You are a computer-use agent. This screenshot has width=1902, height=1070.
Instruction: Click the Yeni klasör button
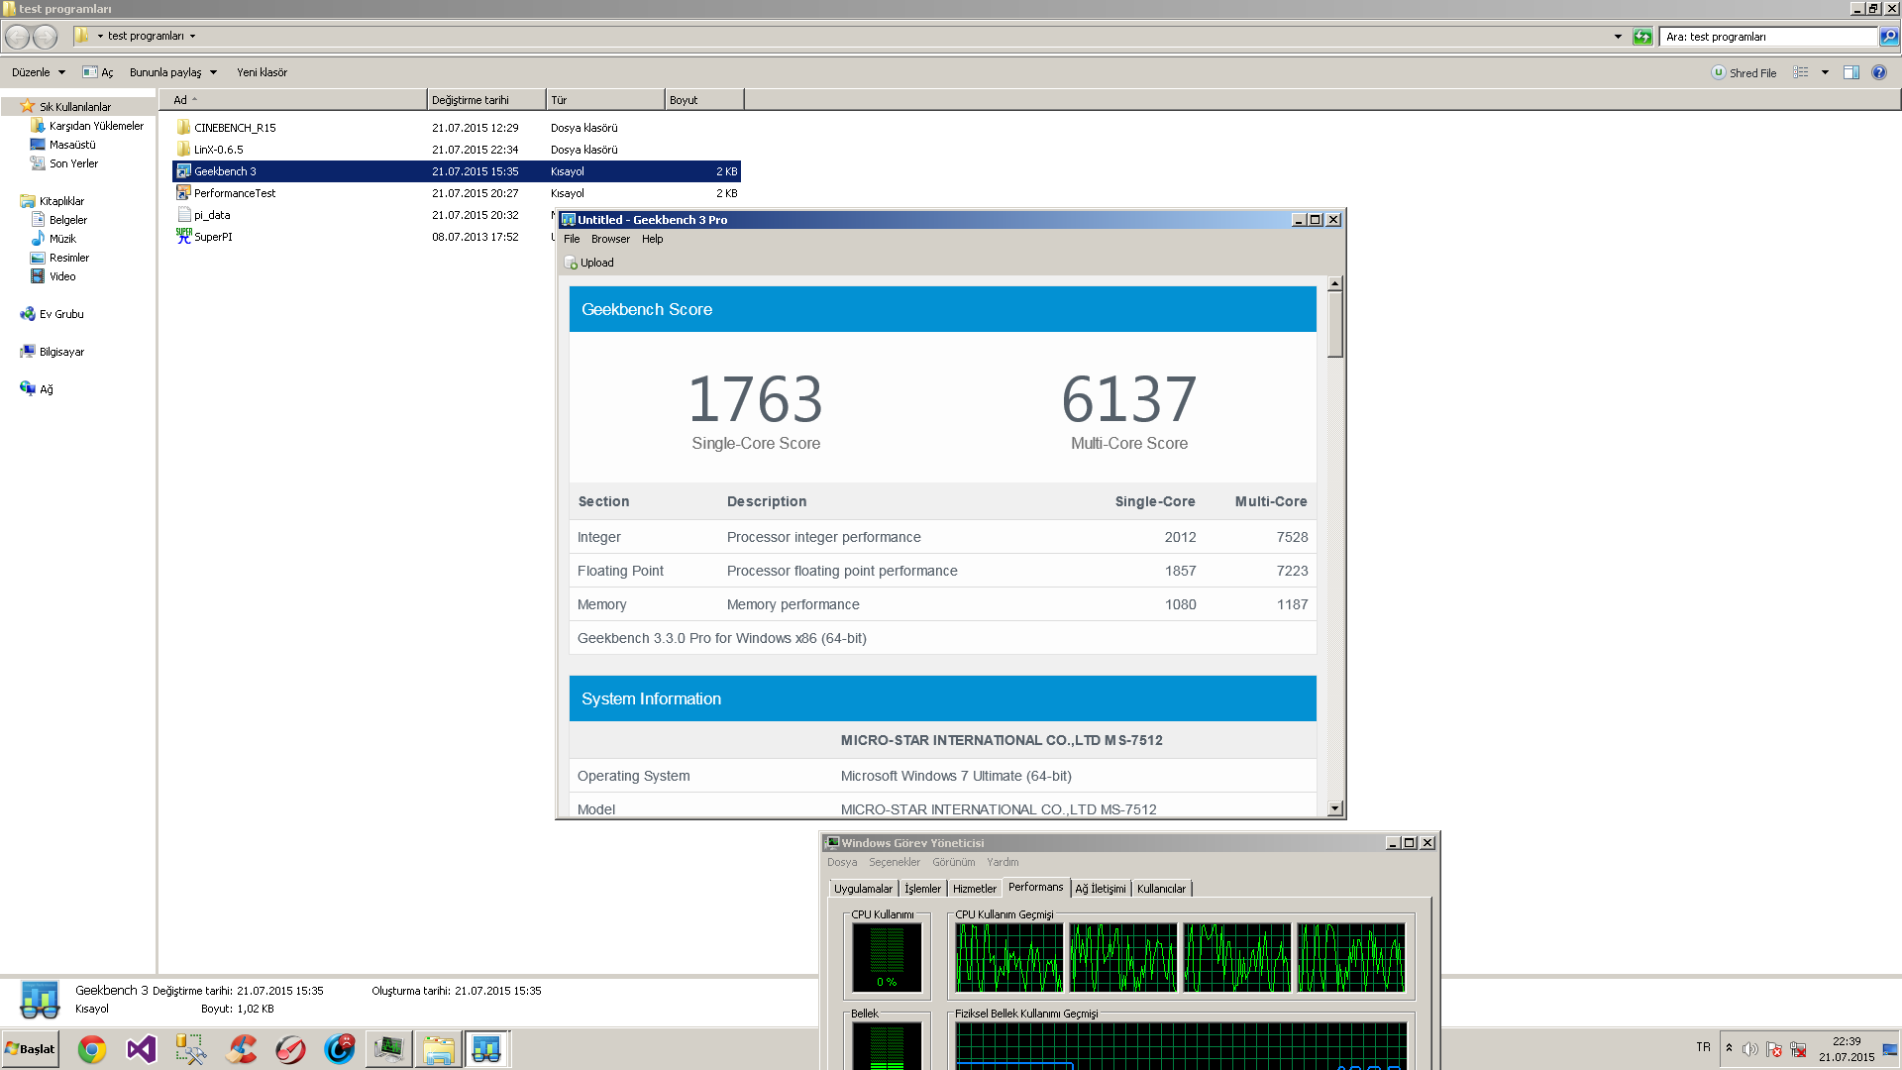[x=262, y=72]
